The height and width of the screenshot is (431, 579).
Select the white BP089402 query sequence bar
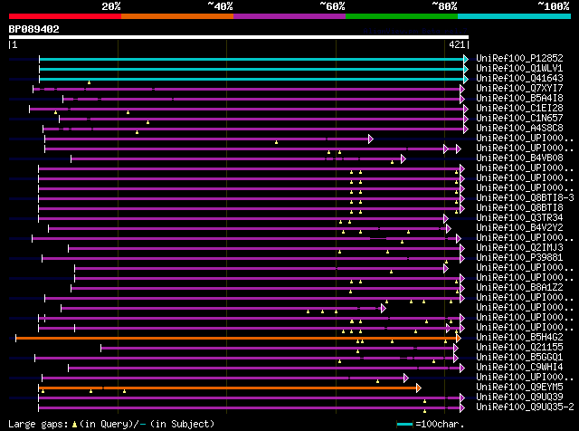239,37
